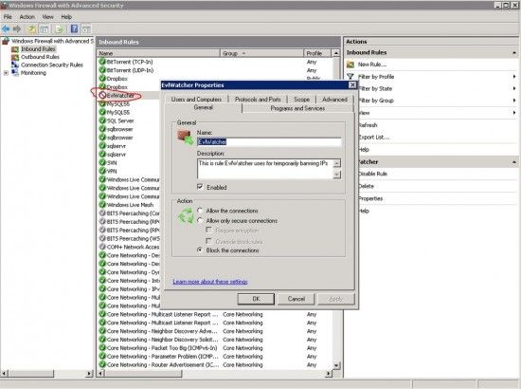Click the rules list horizontal scrollbar thumb
The image size is (521, 389).
point(143,374)
